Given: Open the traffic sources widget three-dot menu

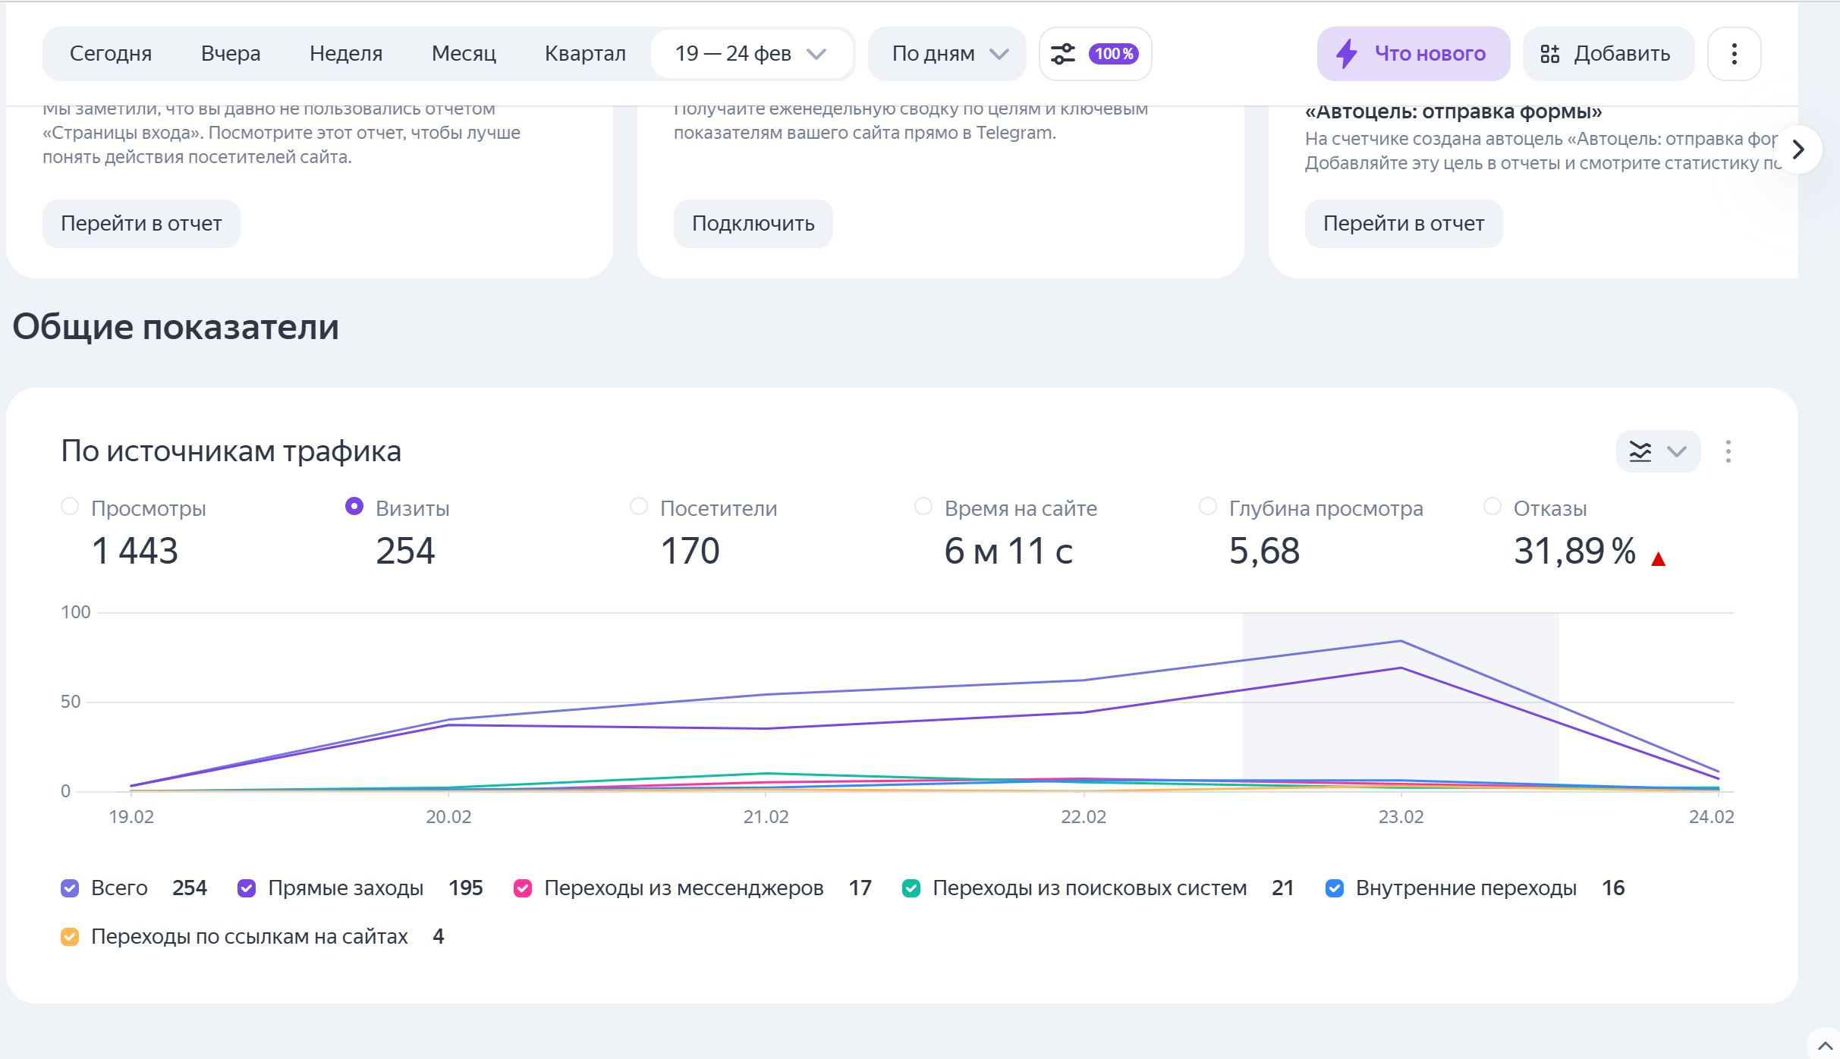Looking at the screenshot, I should pos(1728,452).
